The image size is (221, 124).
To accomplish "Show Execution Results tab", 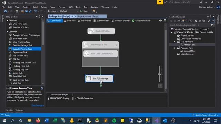I will pos(141,21).
